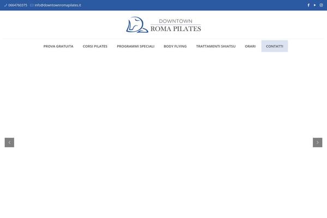Advance slider with the right arrow
327x218 pixels.
[x=317, y=142]
